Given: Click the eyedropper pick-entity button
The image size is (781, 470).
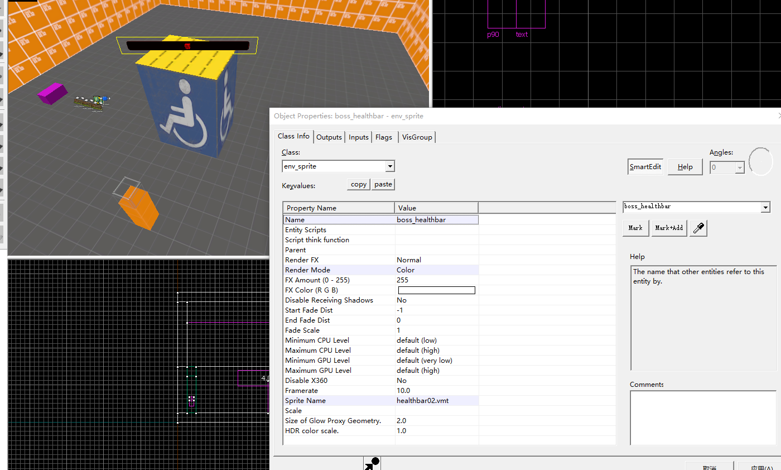Looking at the screenshot, I should pos(698,228).
